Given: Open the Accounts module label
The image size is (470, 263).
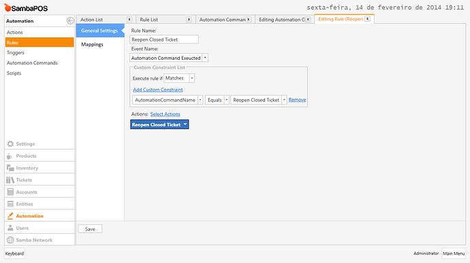Looking at the screenshot, I should pos(27,192).
